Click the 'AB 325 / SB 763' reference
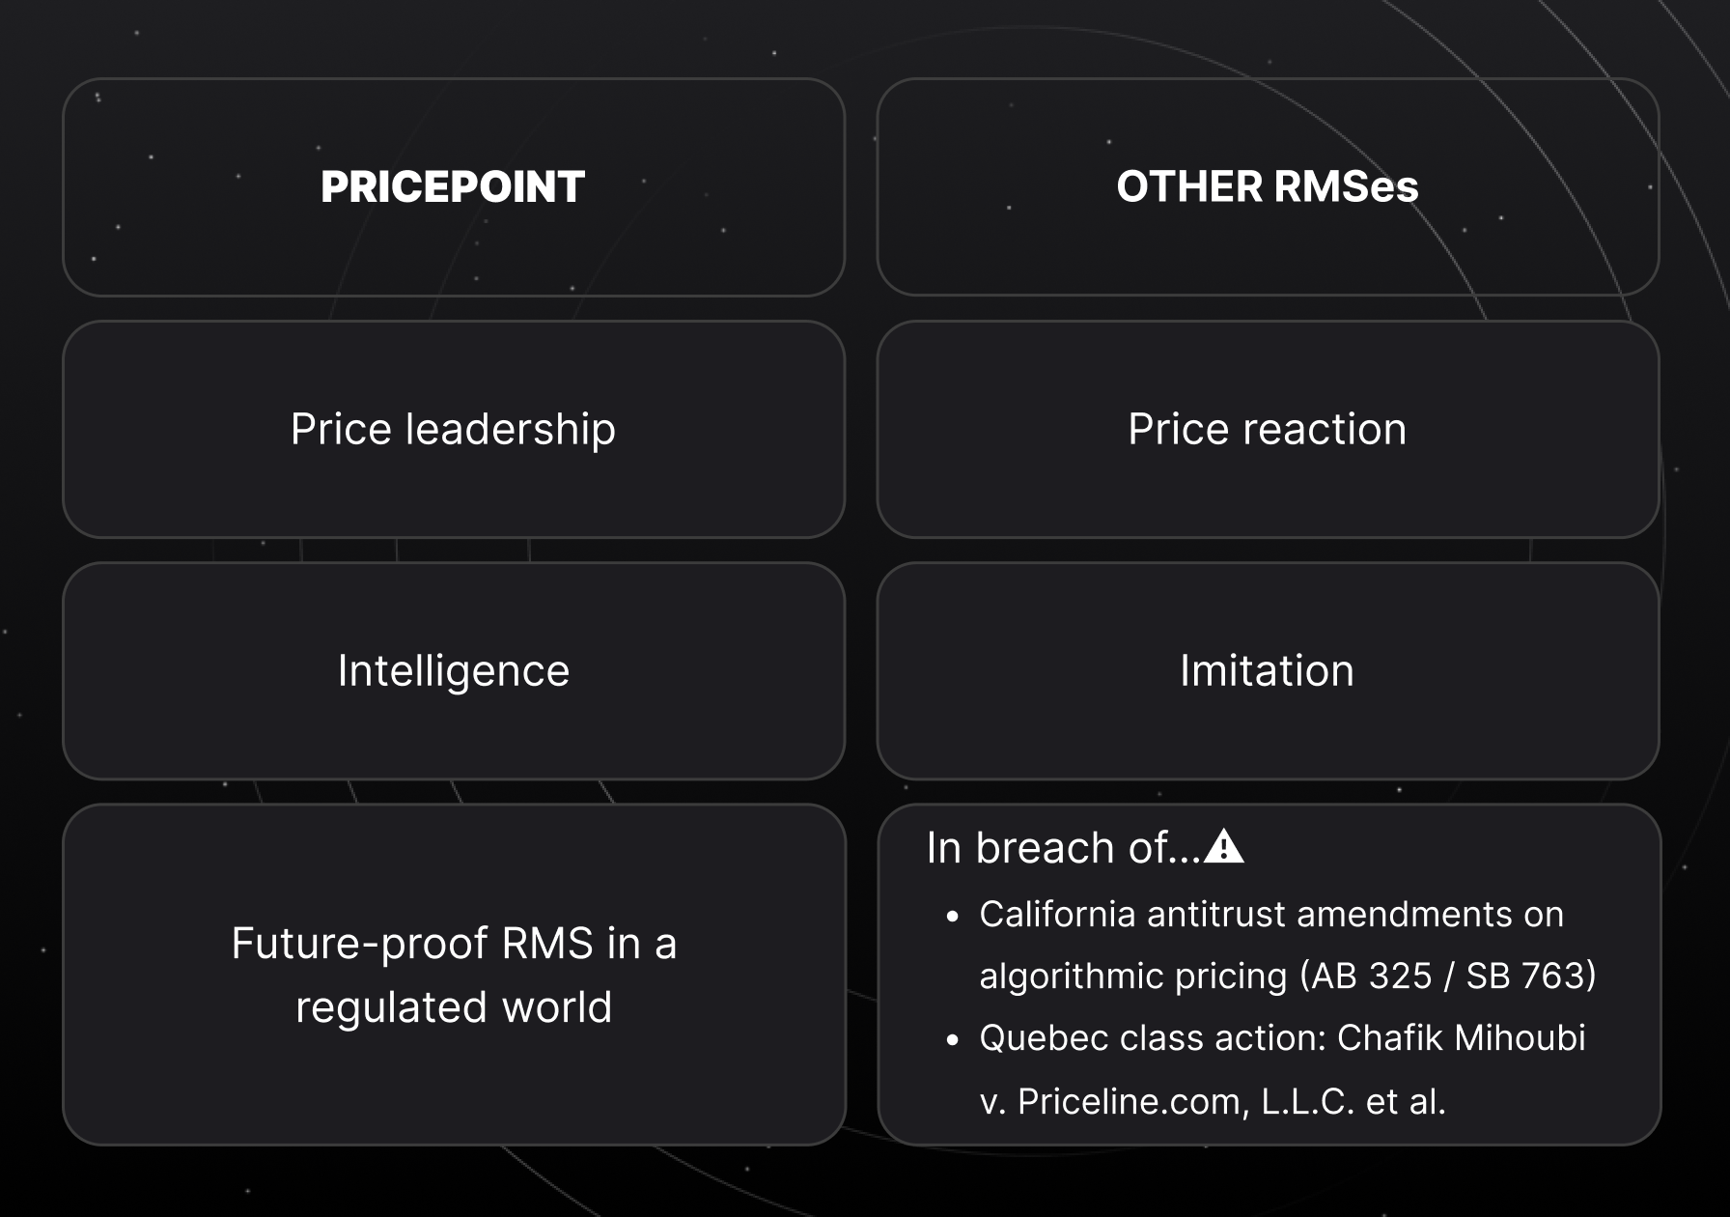The width and height of the screenshot is (1730, 1217). tap(1448, 976)
